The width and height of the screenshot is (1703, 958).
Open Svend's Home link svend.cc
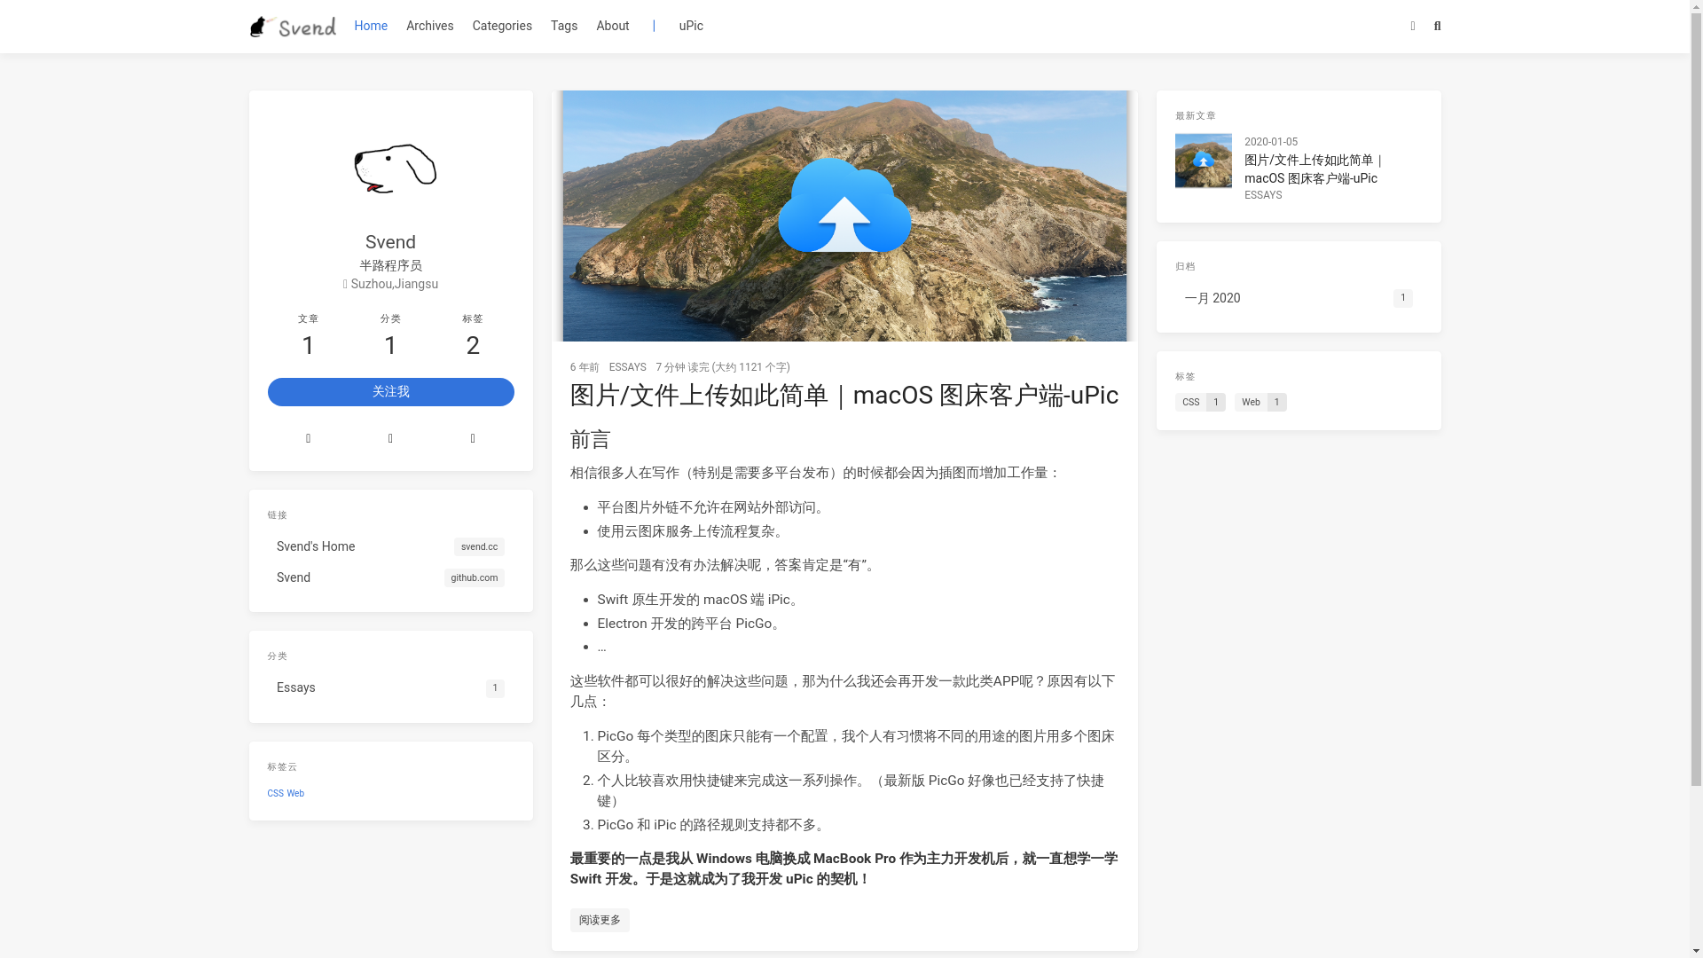tap(390, 546)
